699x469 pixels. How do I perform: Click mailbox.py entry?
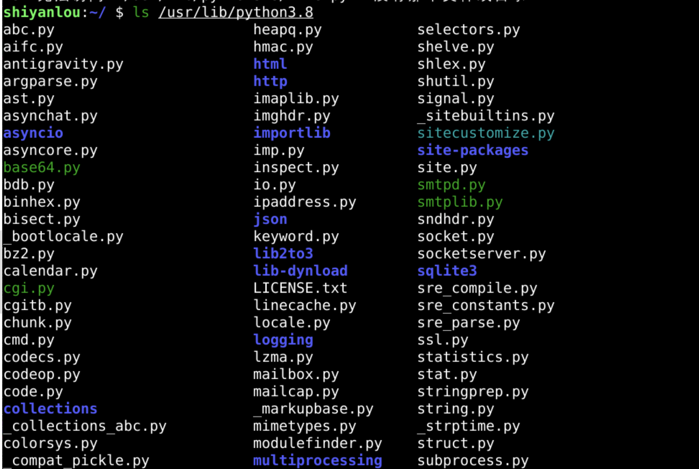click(296, 374)
